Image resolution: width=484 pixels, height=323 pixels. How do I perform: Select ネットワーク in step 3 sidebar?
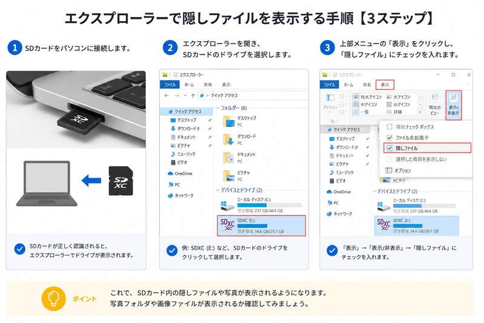[x=339, y=214]
